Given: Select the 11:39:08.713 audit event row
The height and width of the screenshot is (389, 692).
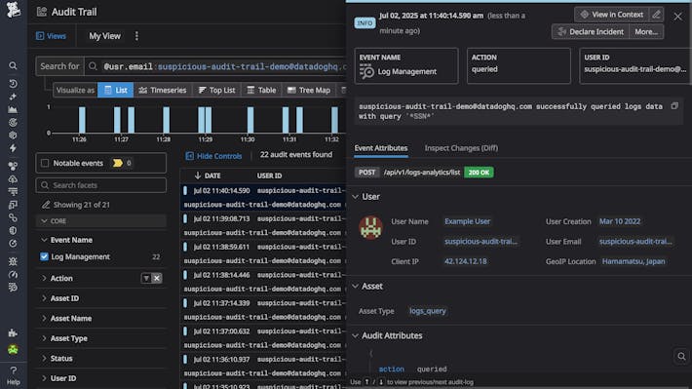Looking at the screenshot, I should tap(263, 225).
